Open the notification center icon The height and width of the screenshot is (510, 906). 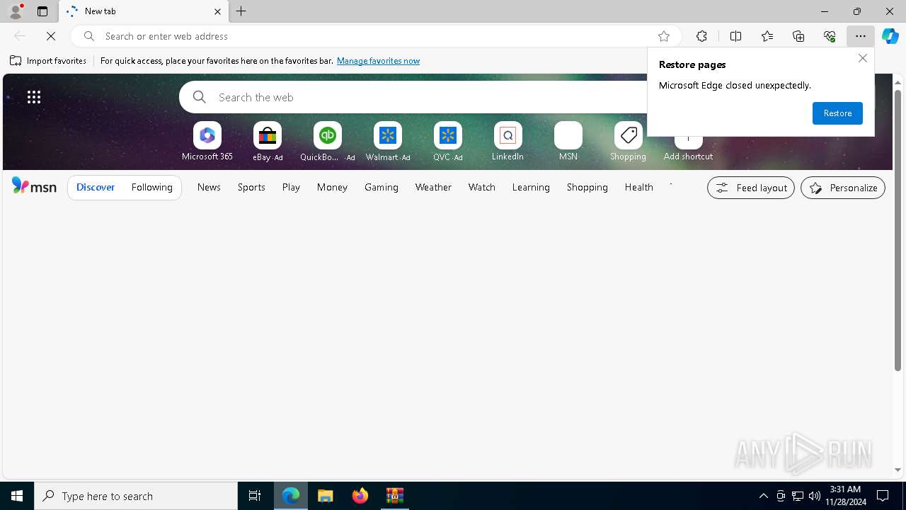[883, 496]
